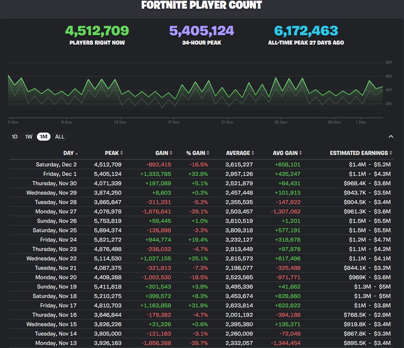Image resolution: width=404 pixels, height=348 pixels.
Task: Select the ALL time range tab
Action: (60, 137)
